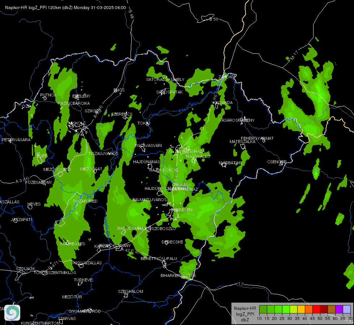
Task: Choose the 40–45 dBZ orange legend swatch
Action: [x=309, y=309]
